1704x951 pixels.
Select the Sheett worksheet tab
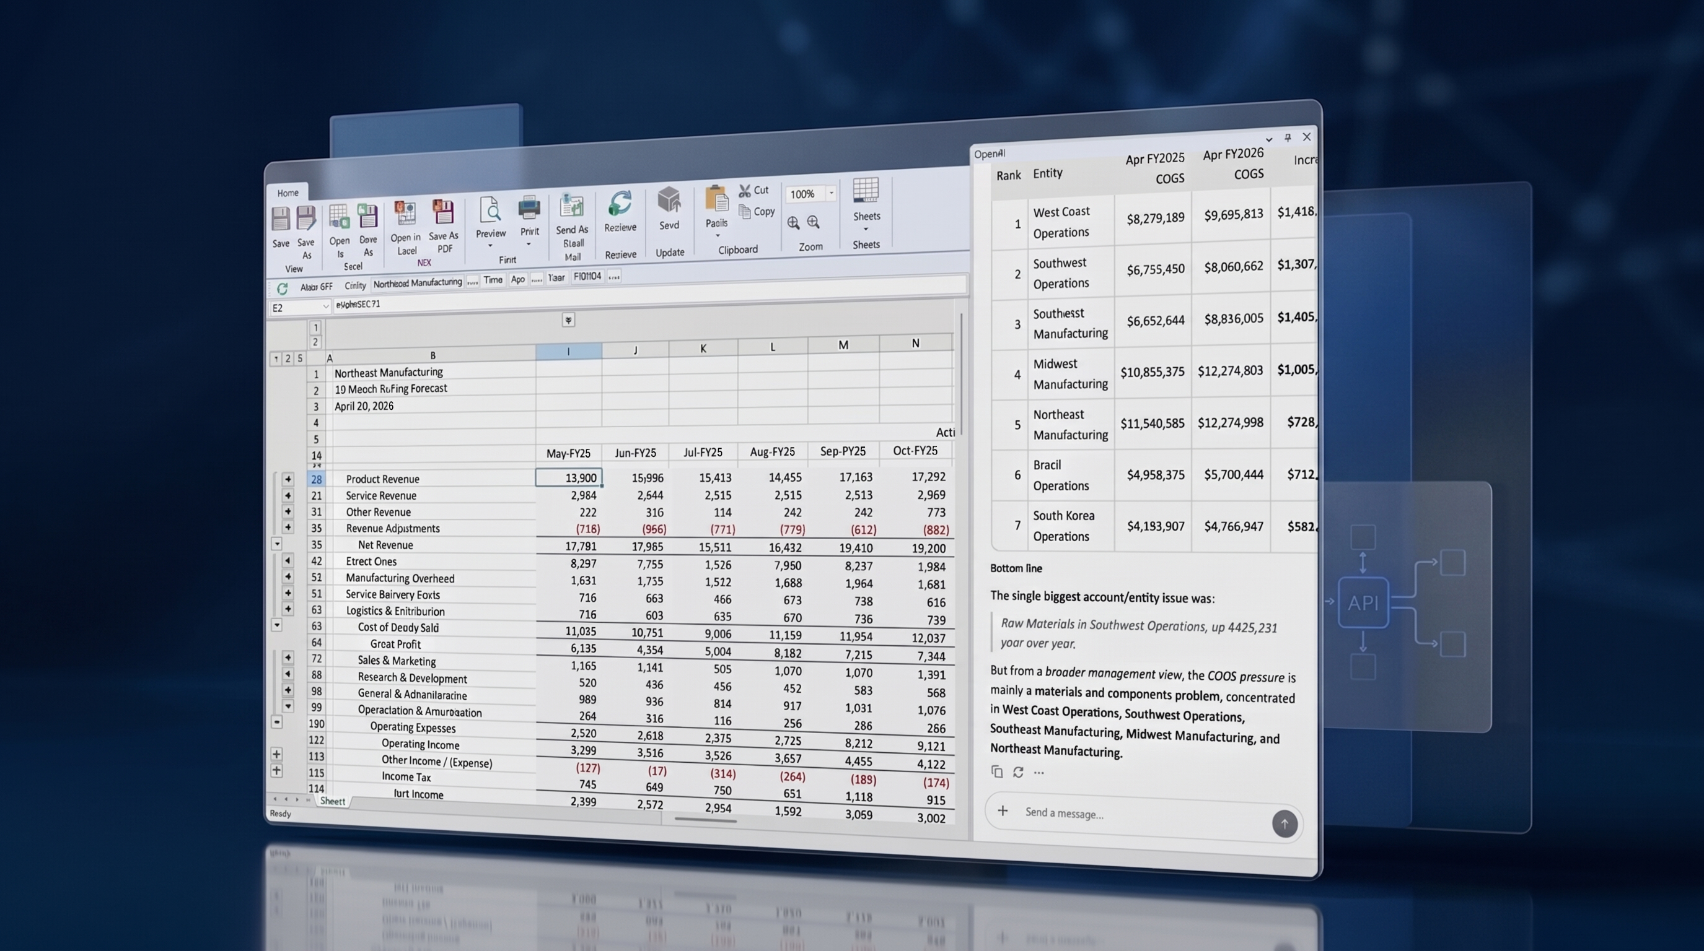332,801
